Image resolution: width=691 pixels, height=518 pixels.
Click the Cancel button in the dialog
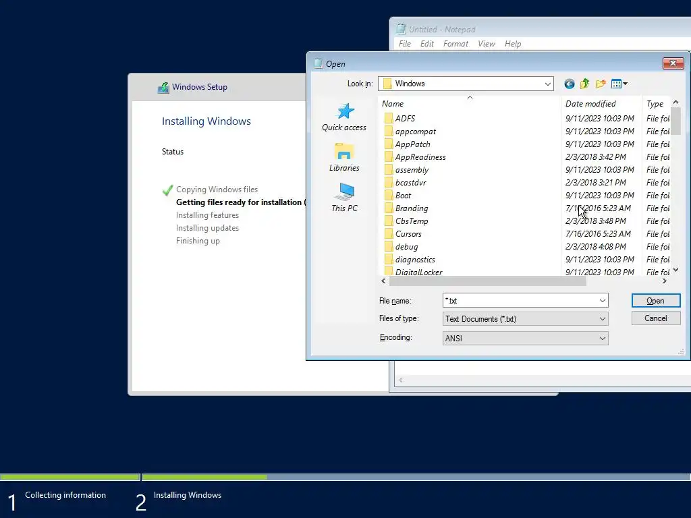click(x=656, y=318)
